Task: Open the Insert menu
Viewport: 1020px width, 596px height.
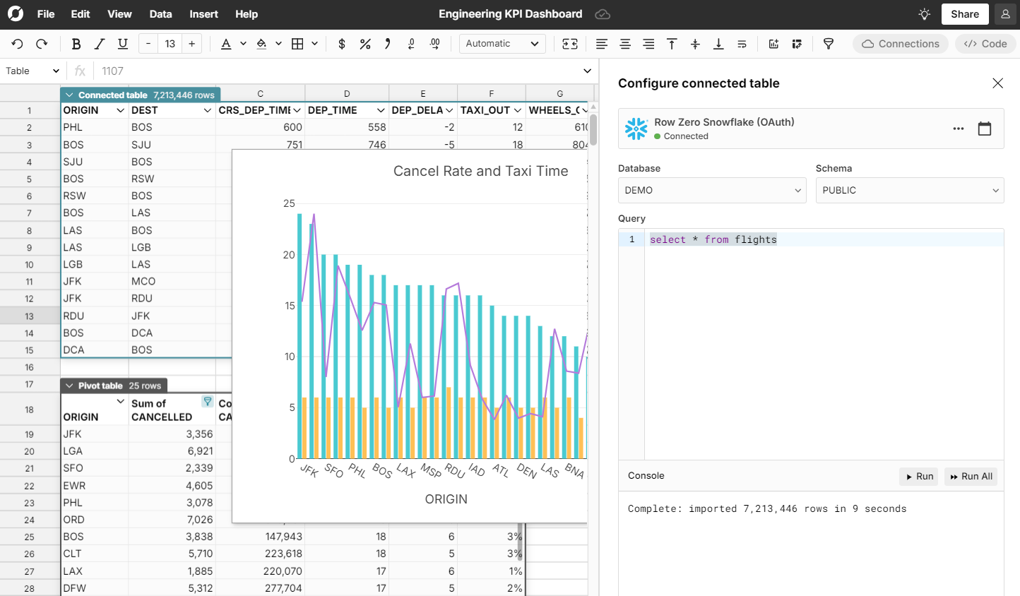Action: (203, 13)
